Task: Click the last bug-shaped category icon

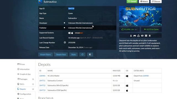Action: [x=150, y=36]
